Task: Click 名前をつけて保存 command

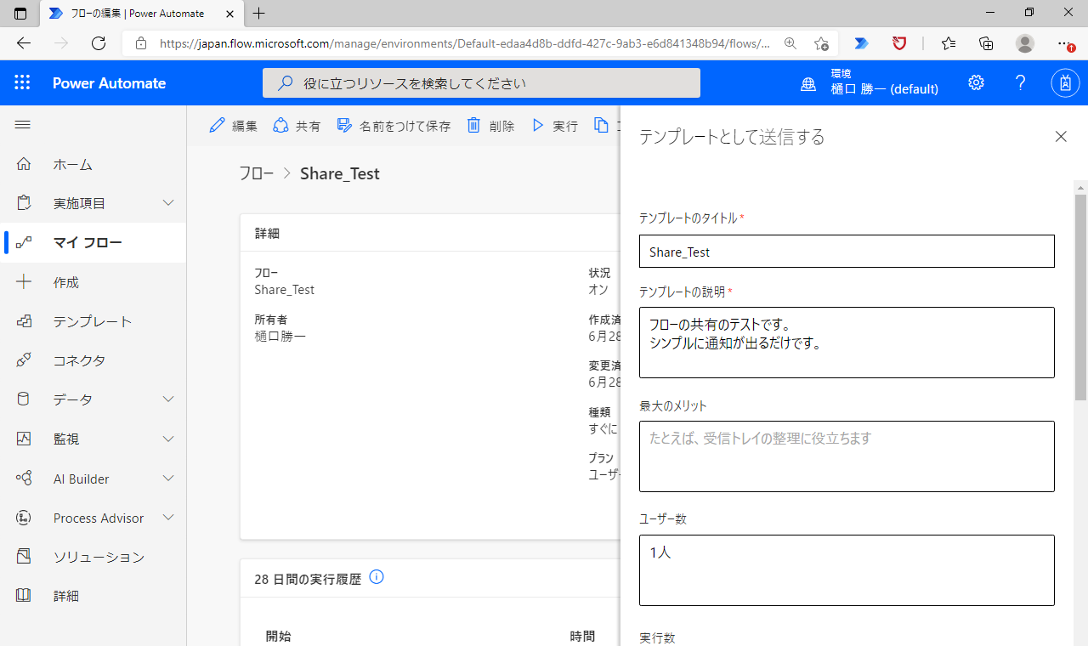Action: [394, 126]
